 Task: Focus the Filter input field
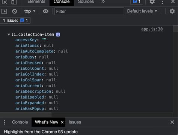coord(89,11)
